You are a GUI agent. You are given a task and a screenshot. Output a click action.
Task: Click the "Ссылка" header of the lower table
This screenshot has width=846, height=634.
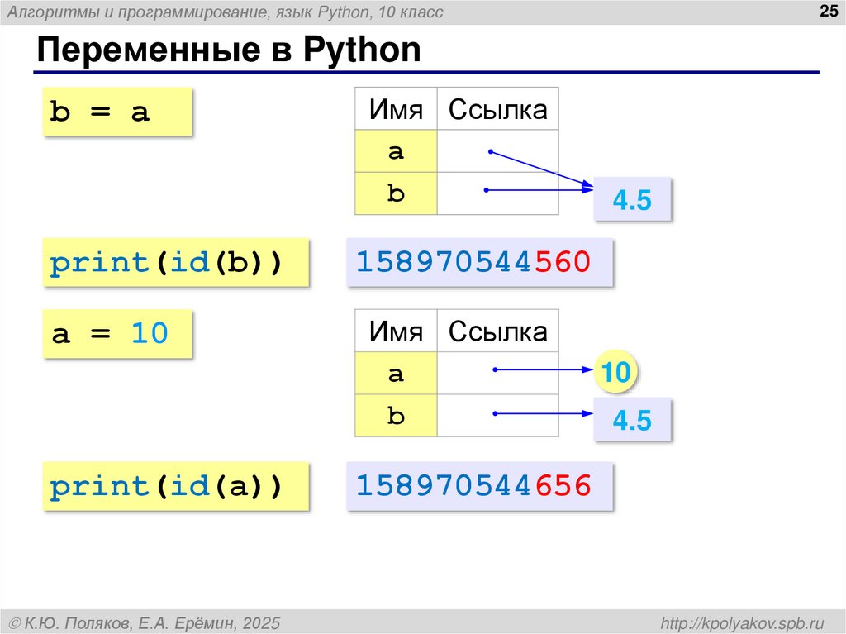[498, 330]
